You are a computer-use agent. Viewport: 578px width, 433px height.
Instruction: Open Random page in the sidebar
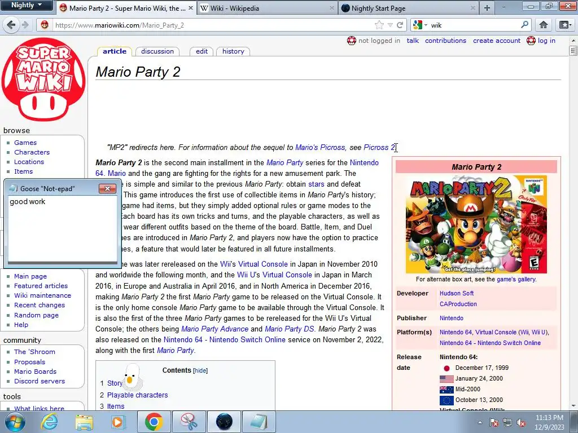pos(36,315)
